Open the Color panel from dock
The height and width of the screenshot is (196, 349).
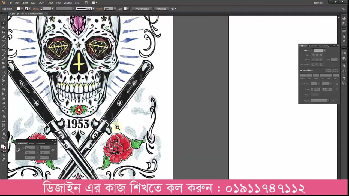[344, 19]
